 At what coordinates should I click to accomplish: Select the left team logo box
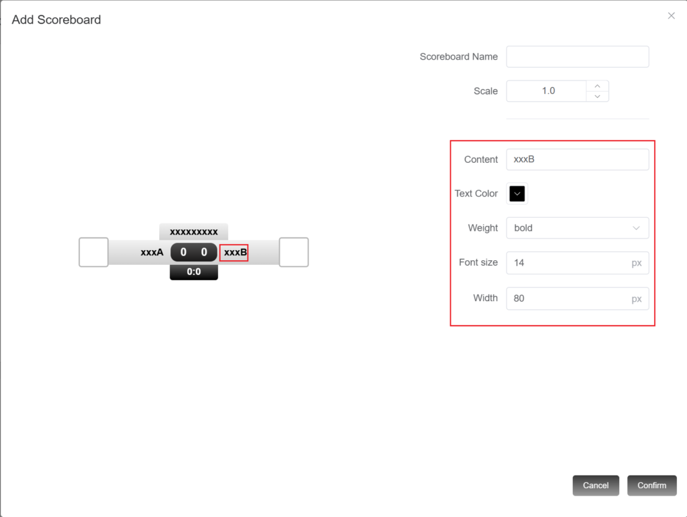94,252
